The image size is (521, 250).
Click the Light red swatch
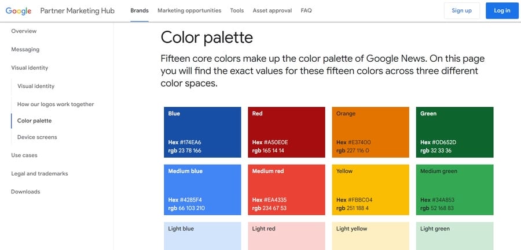click(x=287, y=236)
